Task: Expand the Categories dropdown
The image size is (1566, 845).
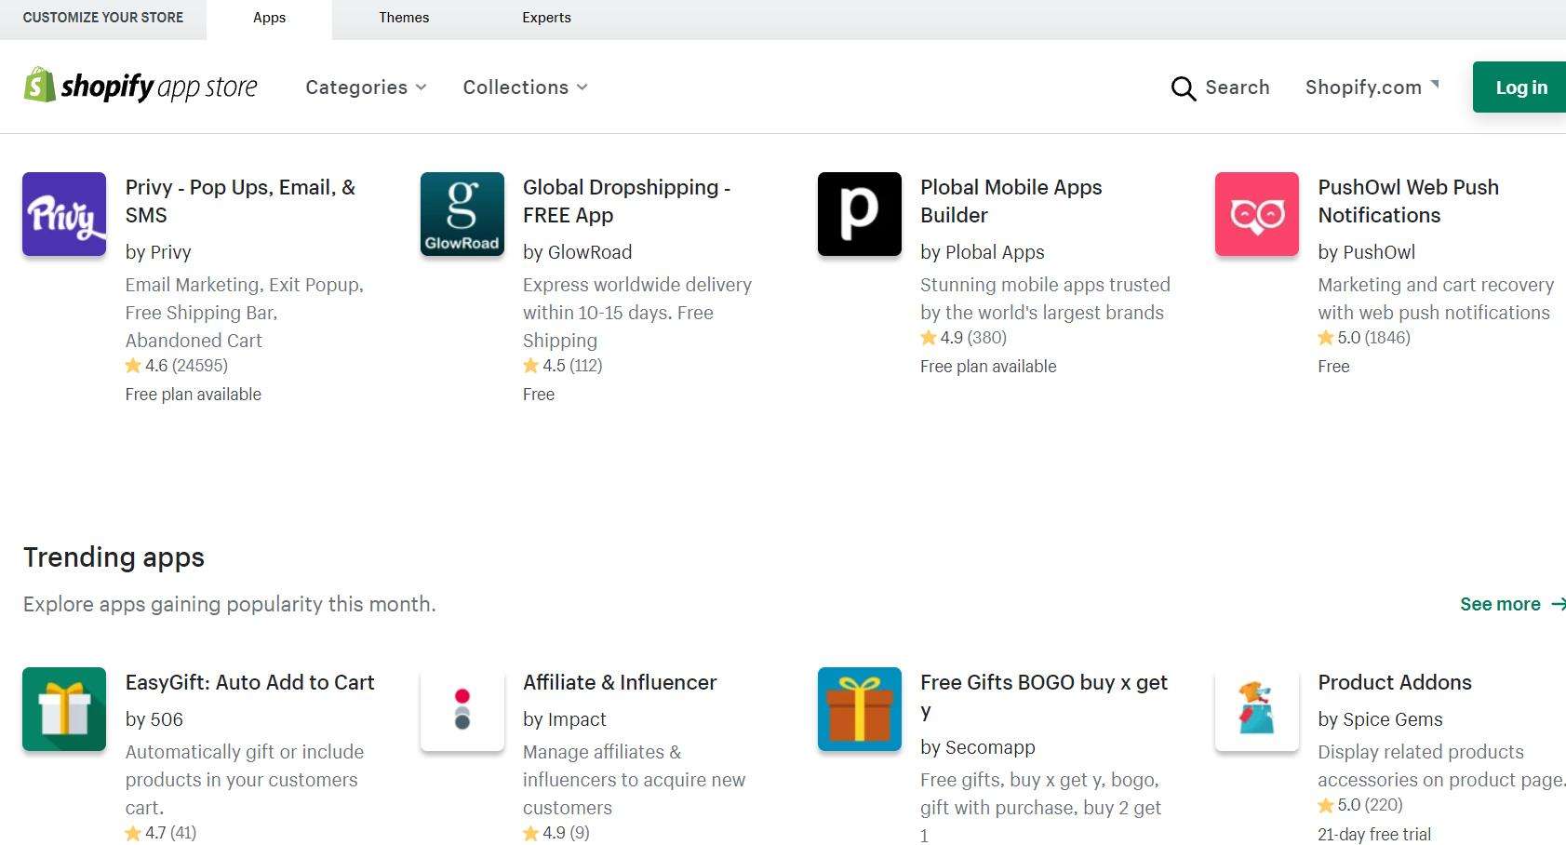Action: point(366,87)
